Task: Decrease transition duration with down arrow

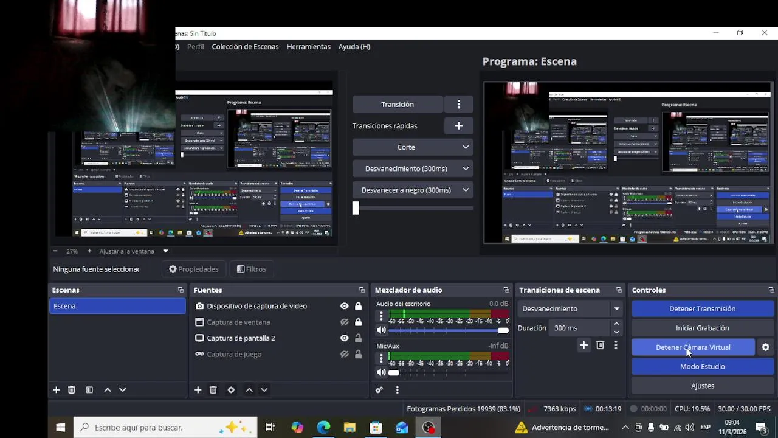Action: coord(616,332)
